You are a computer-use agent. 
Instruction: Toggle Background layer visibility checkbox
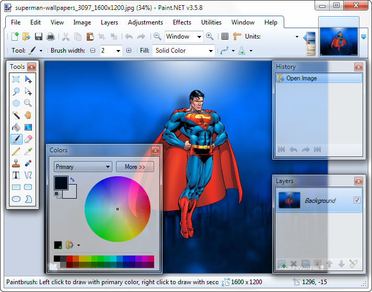click(357, 200)
